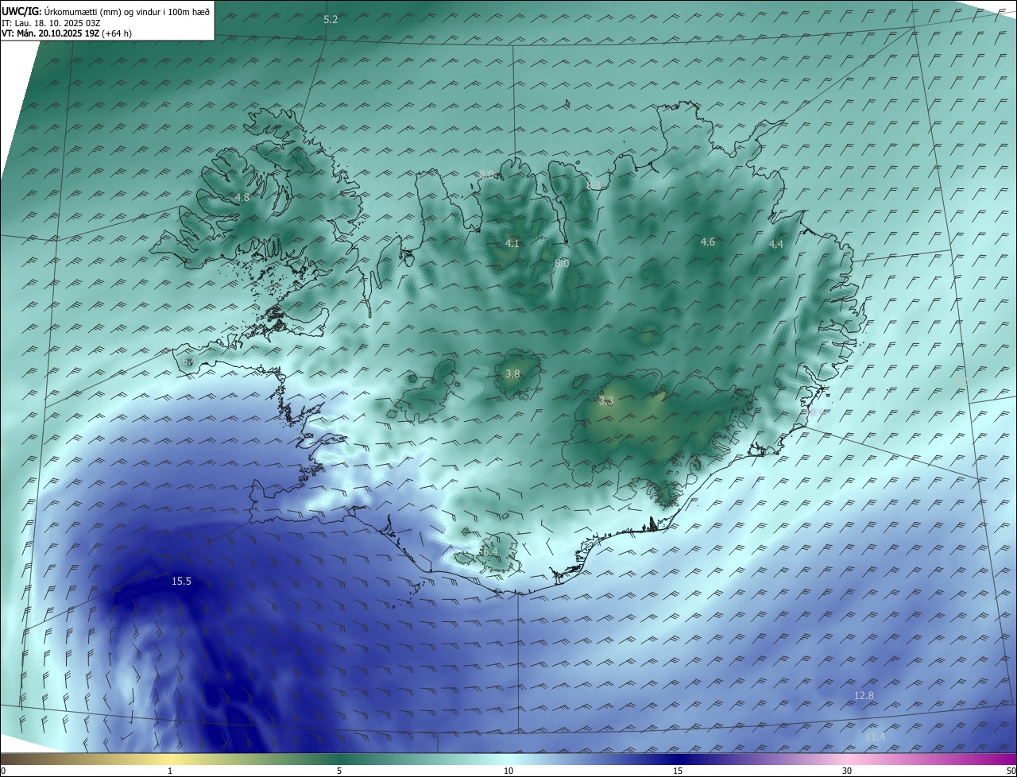Screen dimensions: 1017x777
Task: Click the 5 tick on the color scale
Action: (x=339, y=771)
